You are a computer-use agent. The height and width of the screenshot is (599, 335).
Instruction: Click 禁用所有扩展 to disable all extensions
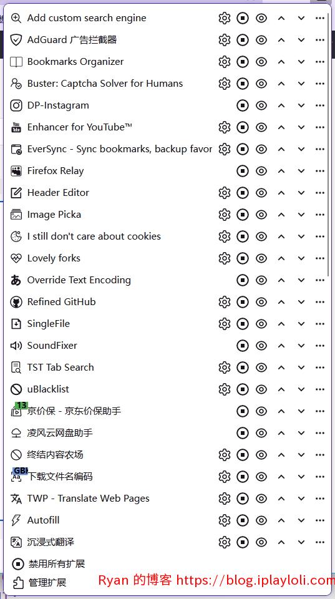[x=57, y=564]
